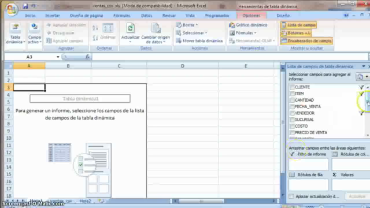The height and width of the screenshot is (208, 370).
Task: Open the CLIENTE field filter
Action: pos(361,87)
